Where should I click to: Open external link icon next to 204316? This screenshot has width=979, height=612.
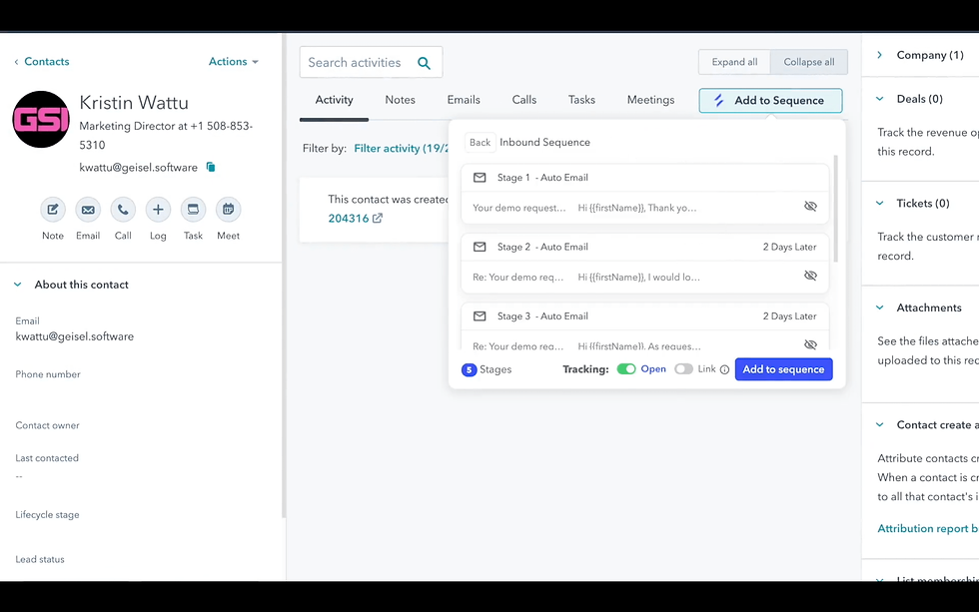pyautogui.click(x=378, y=219)
